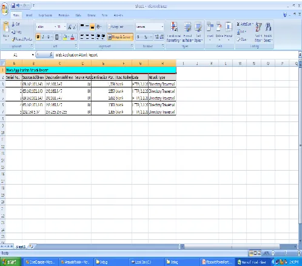Click the Windows start button
The image size is (302, 266).
(10, 262)
